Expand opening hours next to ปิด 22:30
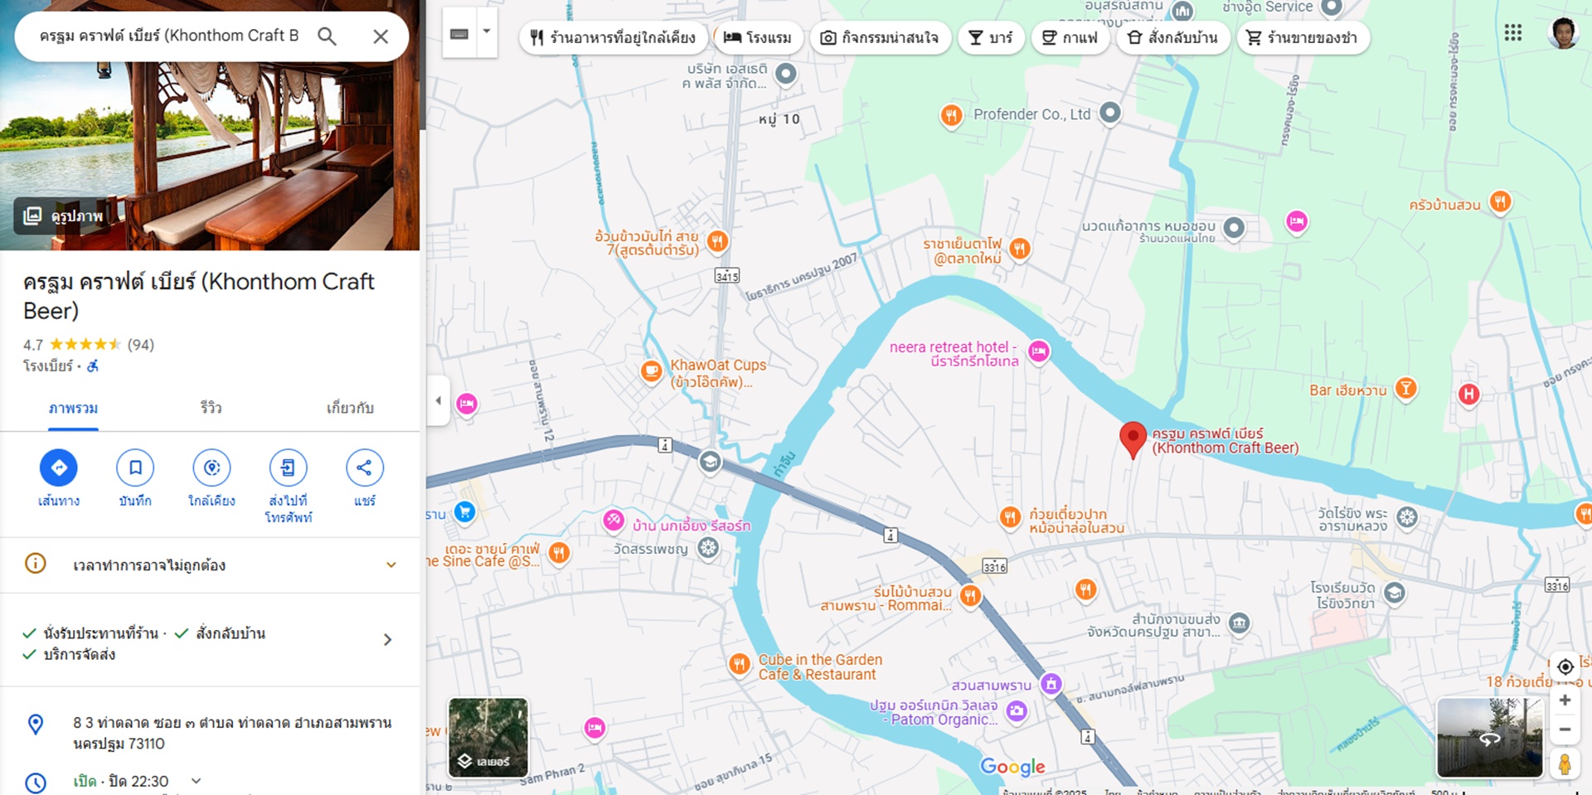Image resolution: width=1592 pixels, height=795 pixels. coord(197,781)
